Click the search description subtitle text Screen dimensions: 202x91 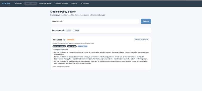coord(77,15)
